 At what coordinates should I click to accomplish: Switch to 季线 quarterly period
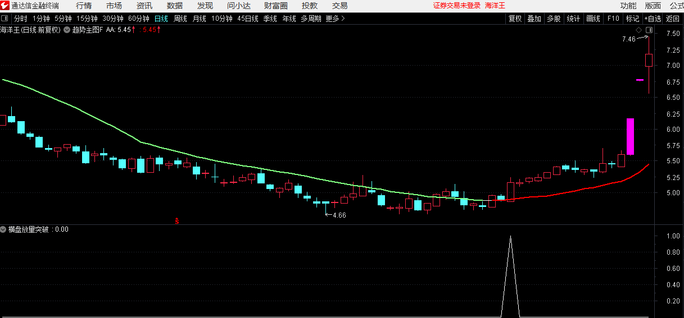[270, 19]
